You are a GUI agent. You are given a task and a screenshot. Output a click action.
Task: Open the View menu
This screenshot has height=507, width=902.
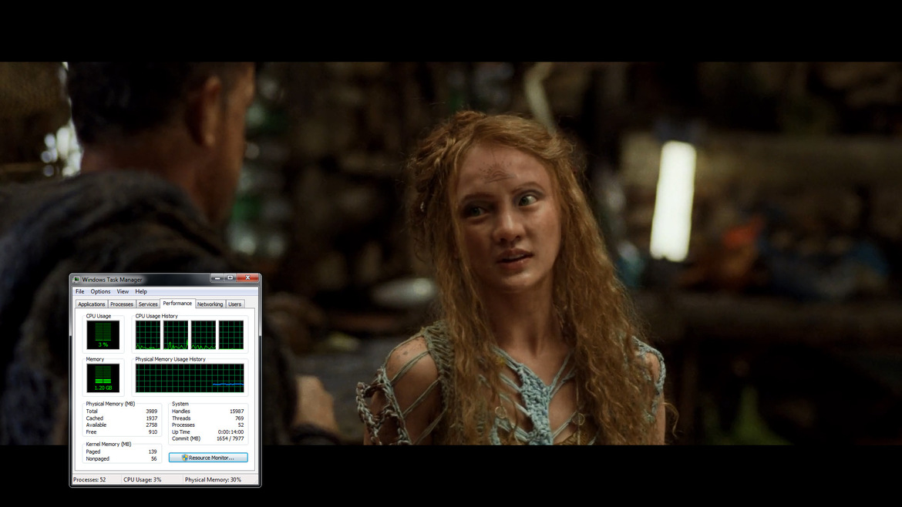coord(123,291)
